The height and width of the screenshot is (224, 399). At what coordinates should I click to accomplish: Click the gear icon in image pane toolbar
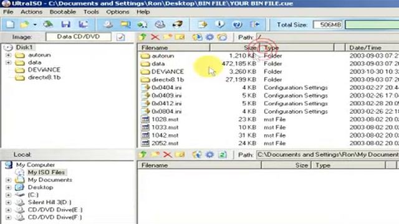point(209,37)
